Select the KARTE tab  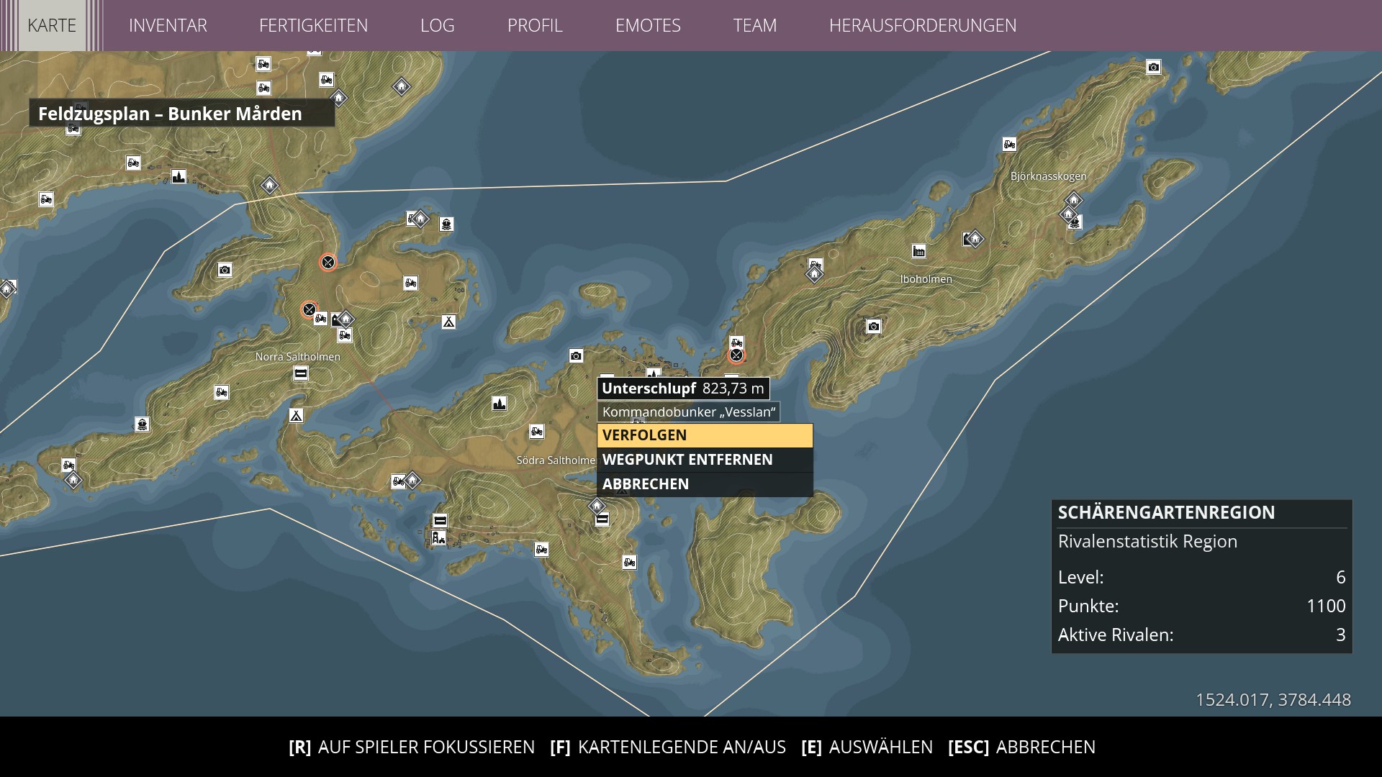coord(52,25)
